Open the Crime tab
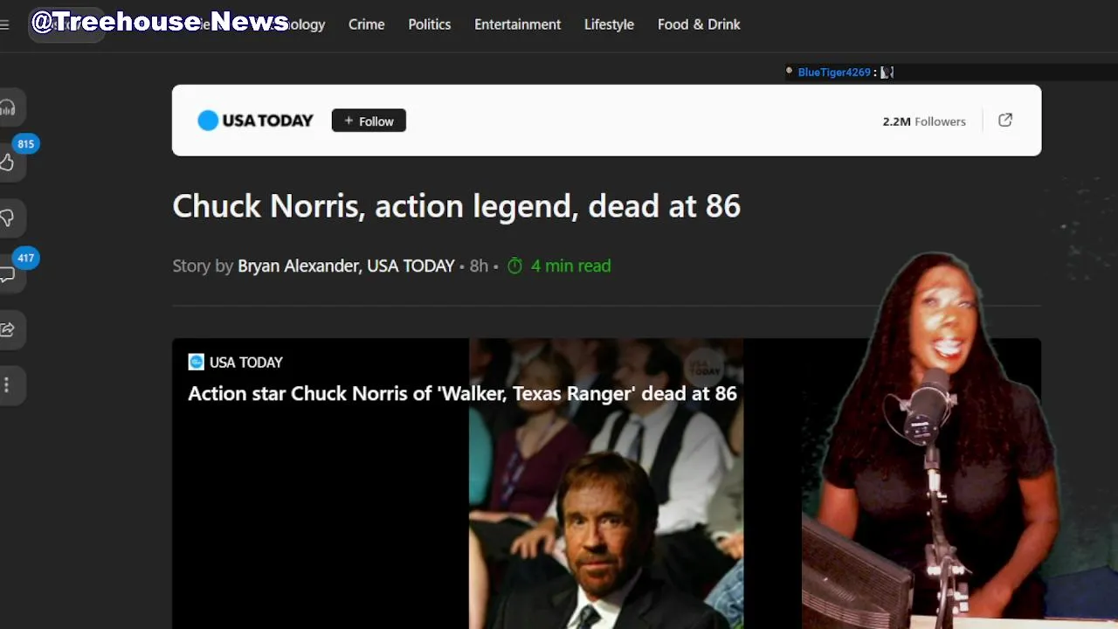Screen dimensions: 1118x629 pyautogui.click(x=367, y=24)
